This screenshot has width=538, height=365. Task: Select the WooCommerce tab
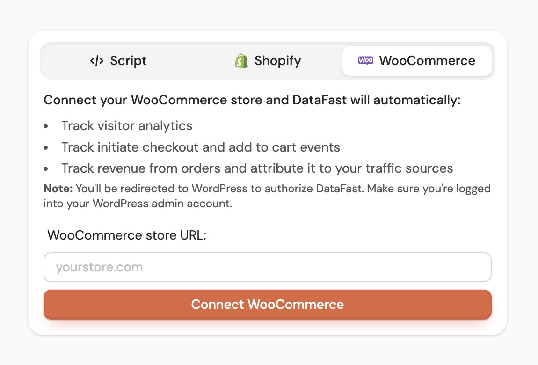[x=417, y=61]
